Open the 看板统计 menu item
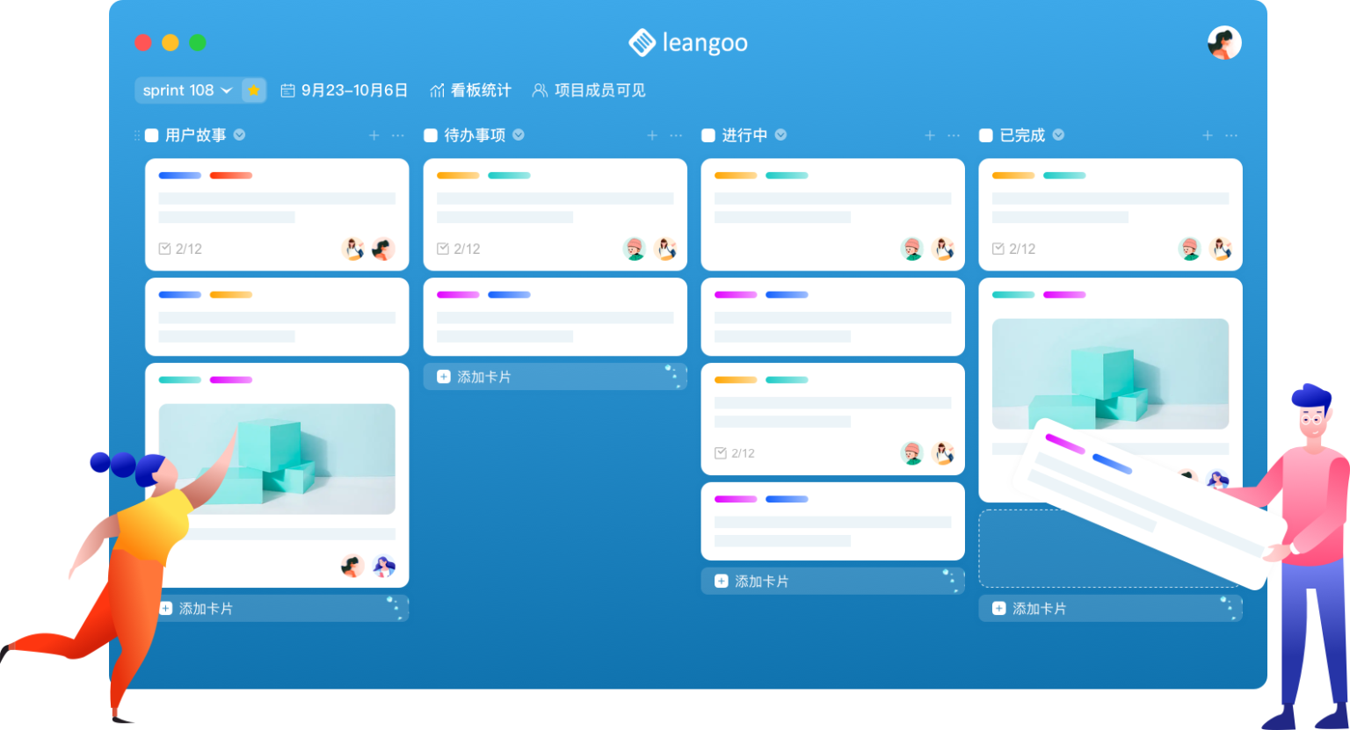 coord(470,89)
